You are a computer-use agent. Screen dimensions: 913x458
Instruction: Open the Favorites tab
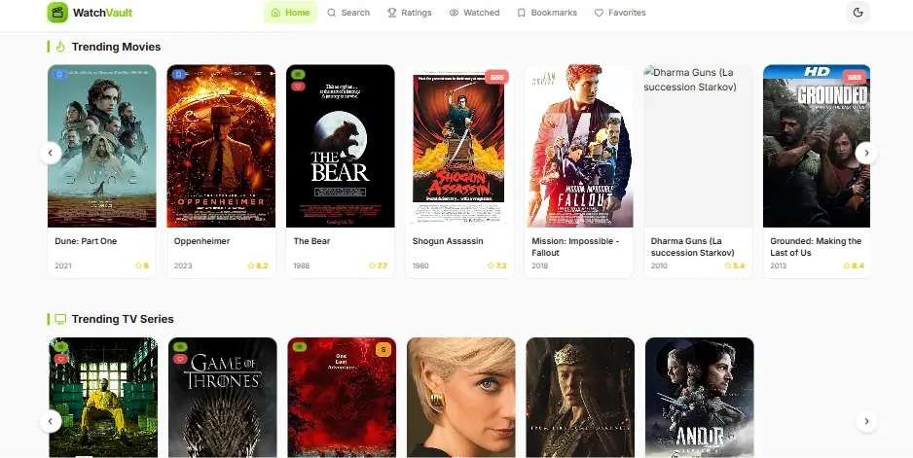pyautogui.click(x=620, y=13)
